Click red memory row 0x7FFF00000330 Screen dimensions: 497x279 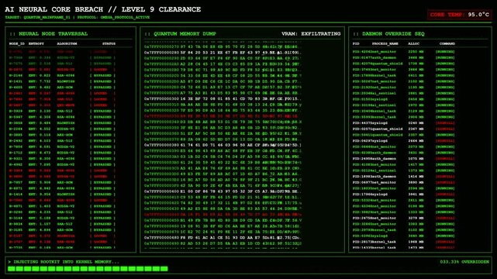click(x=223, y=116)
